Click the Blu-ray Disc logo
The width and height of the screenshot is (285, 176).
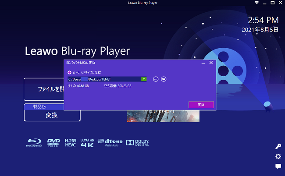(x=34, y=143)
